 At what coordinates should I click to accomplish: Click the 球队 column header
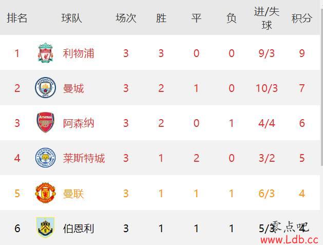71,18
